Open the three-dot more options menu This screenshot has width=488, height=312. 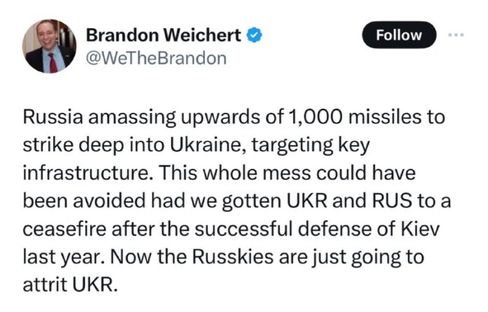pos(456,34)
